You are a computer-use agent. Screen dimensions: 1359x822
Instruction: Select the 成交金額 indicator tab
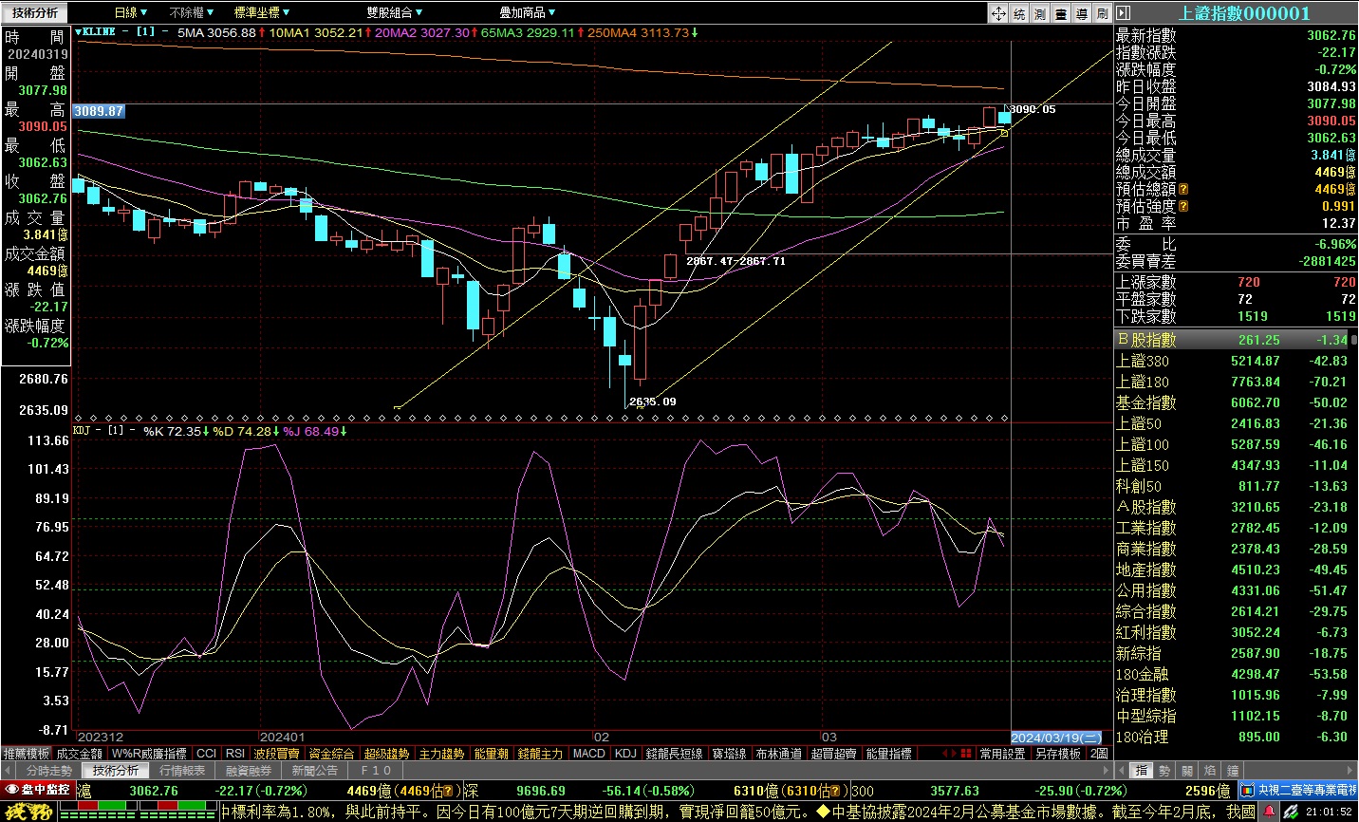80,754
